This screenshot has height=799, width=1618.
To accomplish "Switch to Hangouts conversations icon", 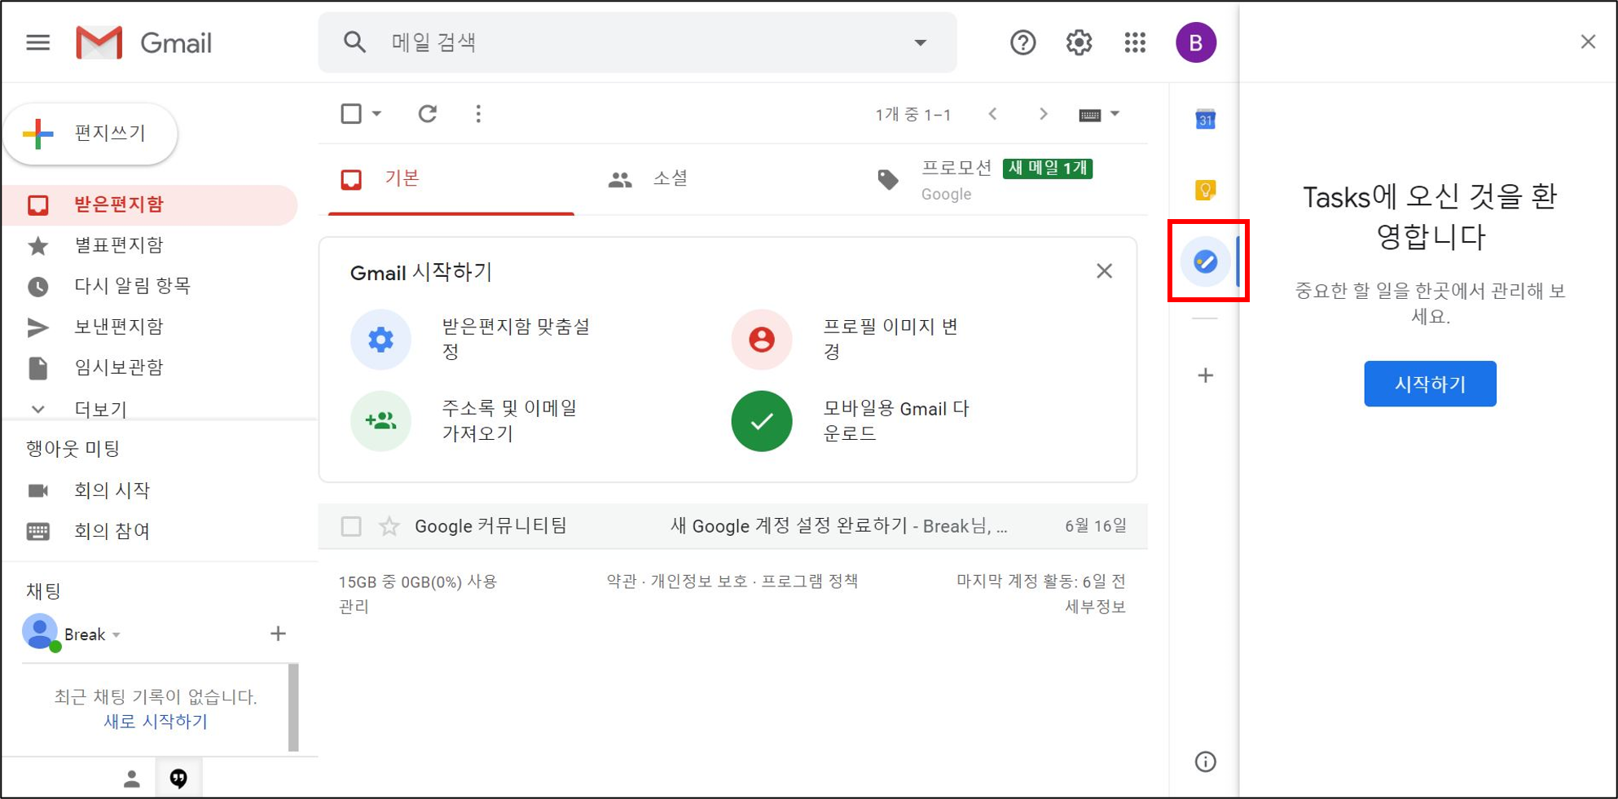I will click(x=178, y=779).
